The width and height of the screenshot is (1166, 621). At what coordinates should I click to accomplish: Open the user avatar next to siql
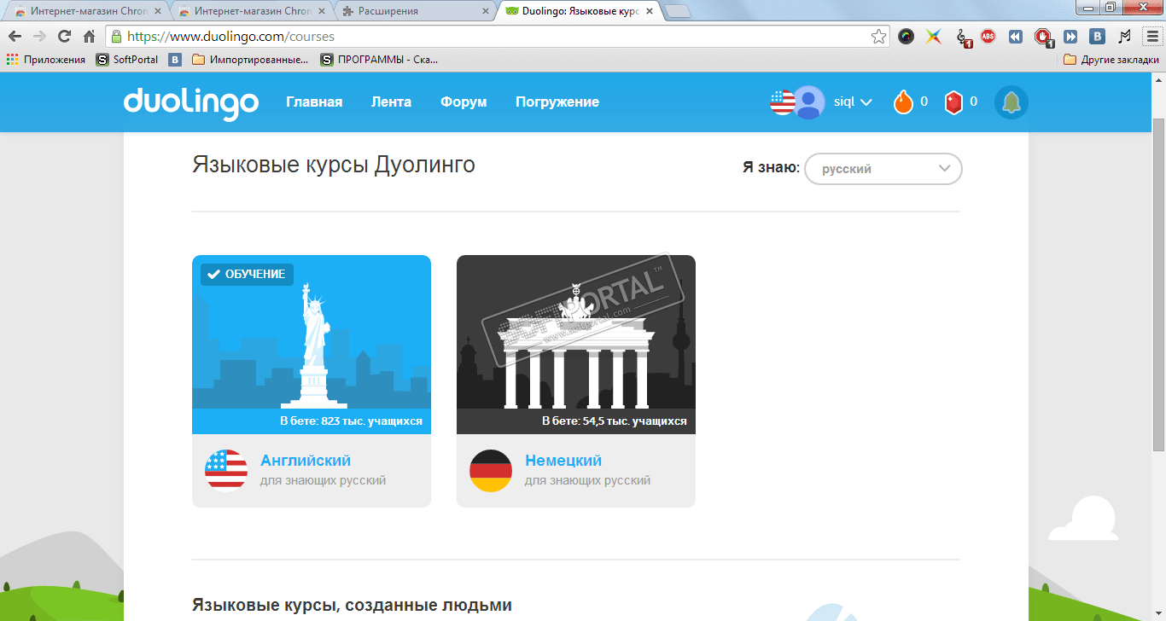pos(808,102)
